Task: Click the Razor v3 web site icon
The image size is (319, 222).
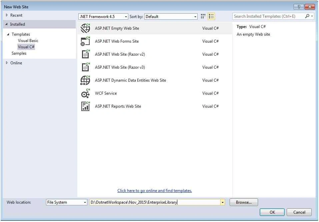Action: [x=85, y=67]
